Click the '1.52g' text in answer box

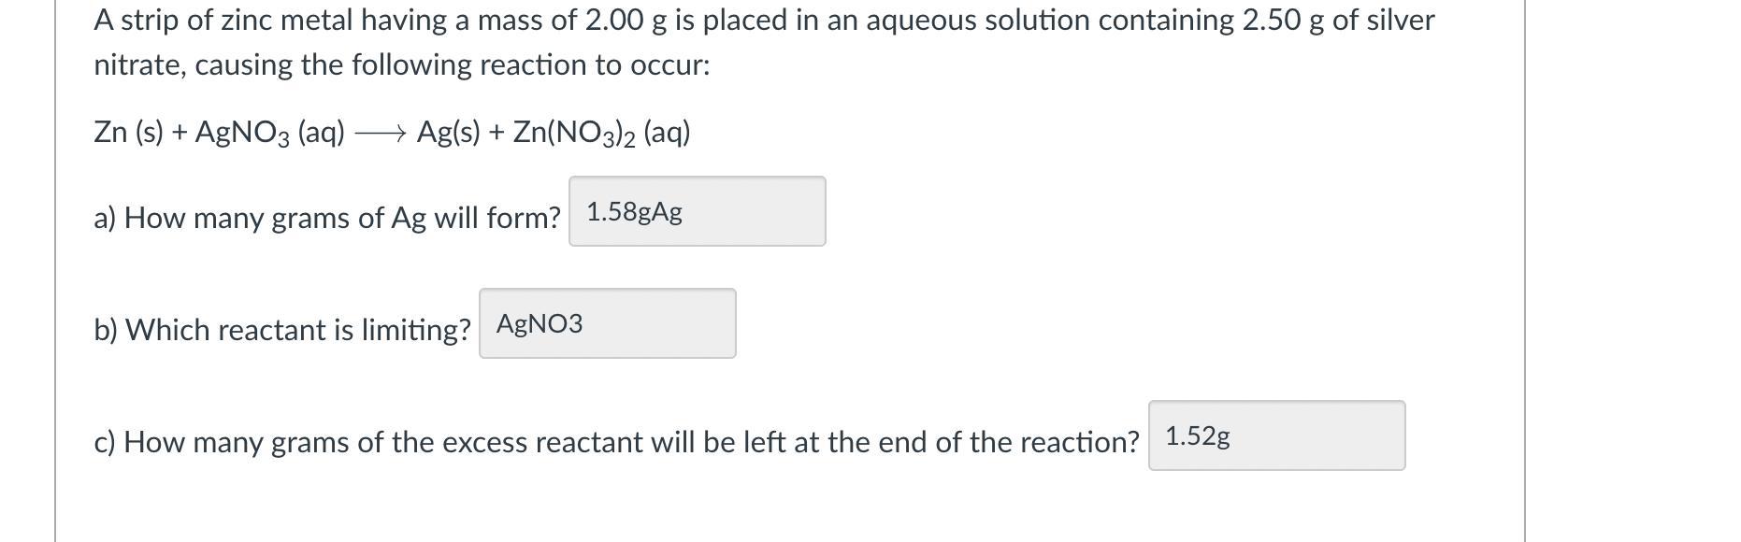pos(1198,436)
